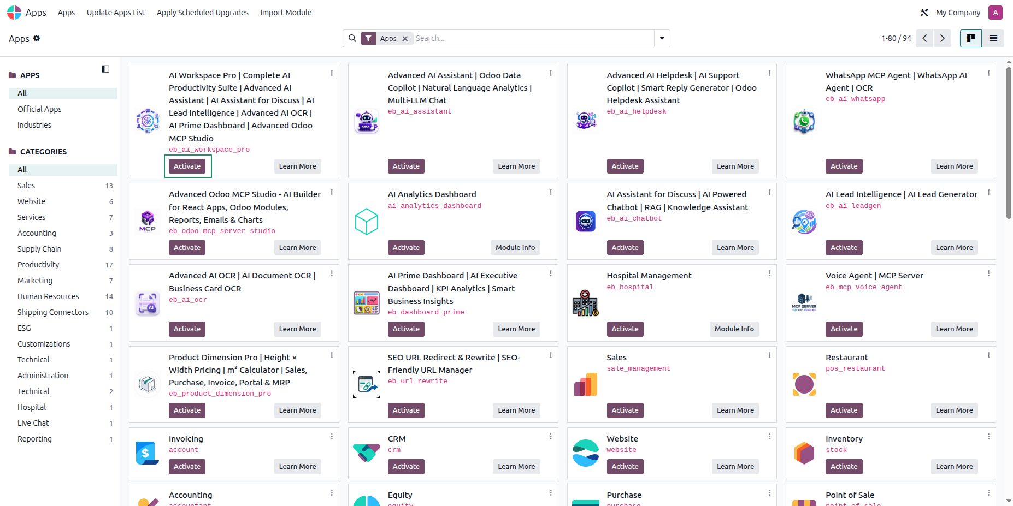Image resolution: width=1013 pixels, height=506 pixels.
Task: Open Apply Scheduled Upgrades menu
Action: pos(203,13)
